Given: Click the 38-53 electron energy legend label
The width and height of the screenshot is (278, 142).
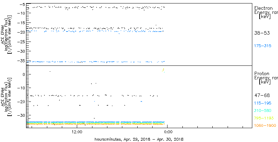Looking at the screenshot, I should click(262, 33).
